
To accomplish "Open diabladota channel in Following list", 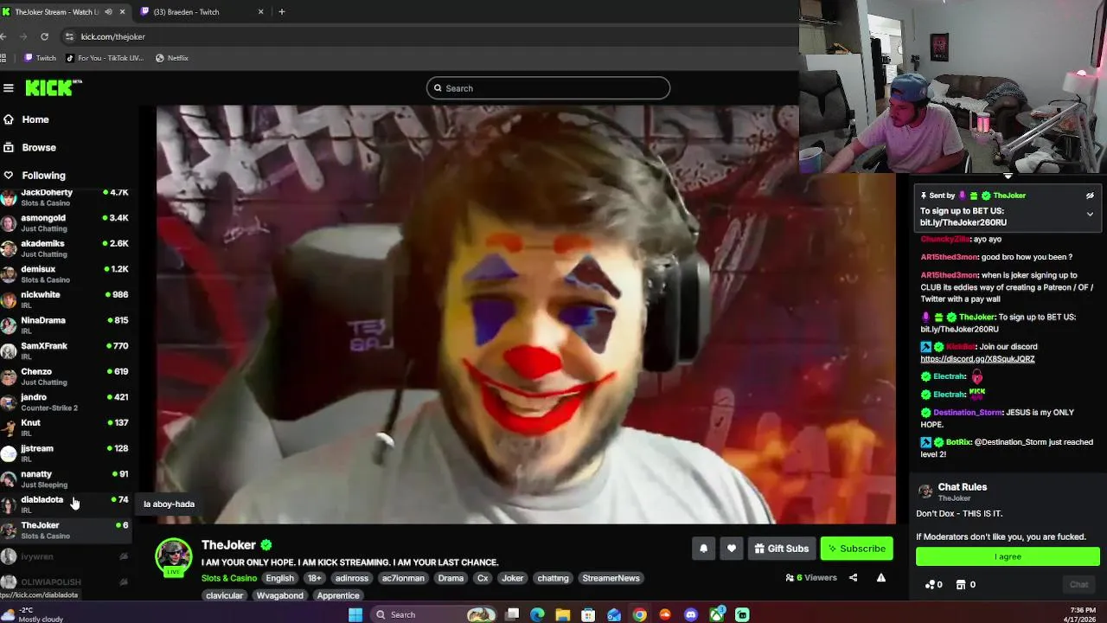I will pyautogui.click(x=66, y=504).
